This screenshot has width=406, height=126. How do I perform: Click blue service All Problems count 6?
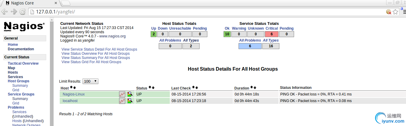[x=250, y=46]
